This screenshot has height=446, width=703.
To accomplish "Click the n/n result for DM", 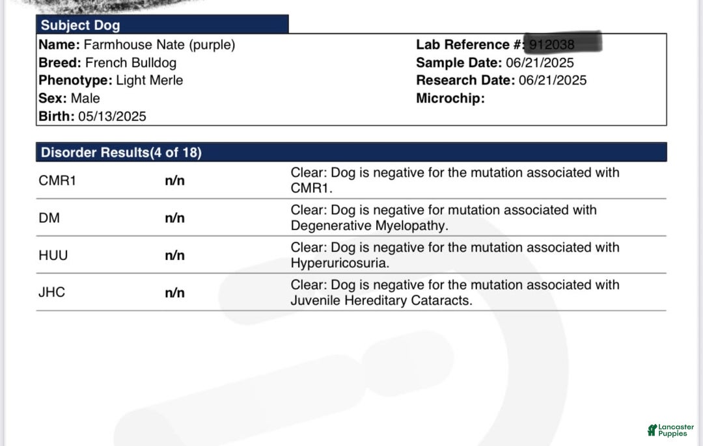I will pos(175,218).
